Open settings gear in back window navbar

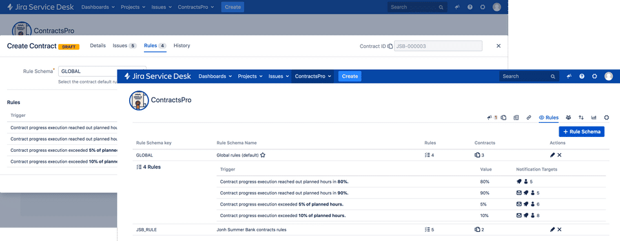[482, 7]
